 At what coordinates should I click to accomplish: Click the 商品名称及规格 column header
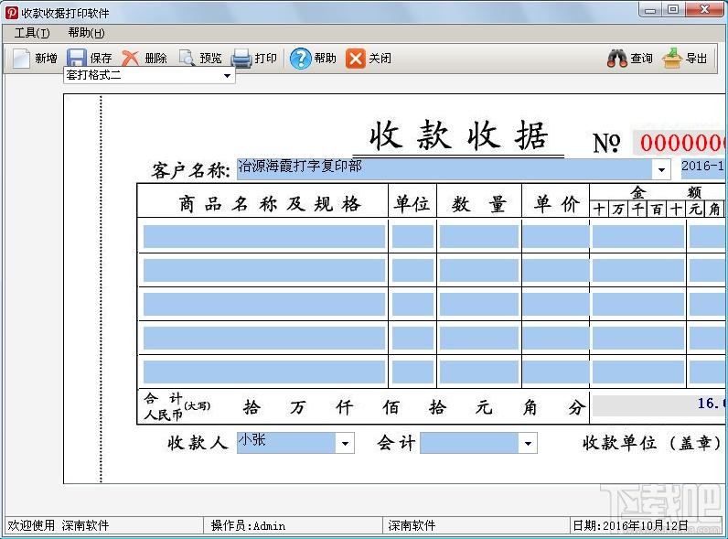pos(270,203)
